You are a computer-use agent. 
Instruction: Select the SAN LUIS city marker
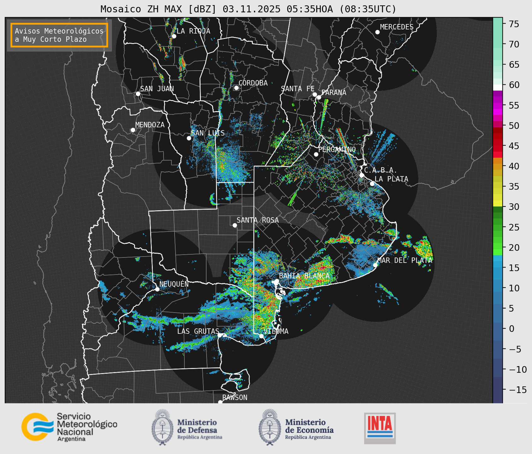click(x=189, y=138)
